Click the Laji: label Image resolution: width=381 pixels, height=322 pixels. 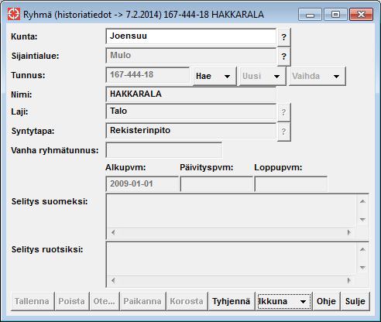tap(19, 111)
